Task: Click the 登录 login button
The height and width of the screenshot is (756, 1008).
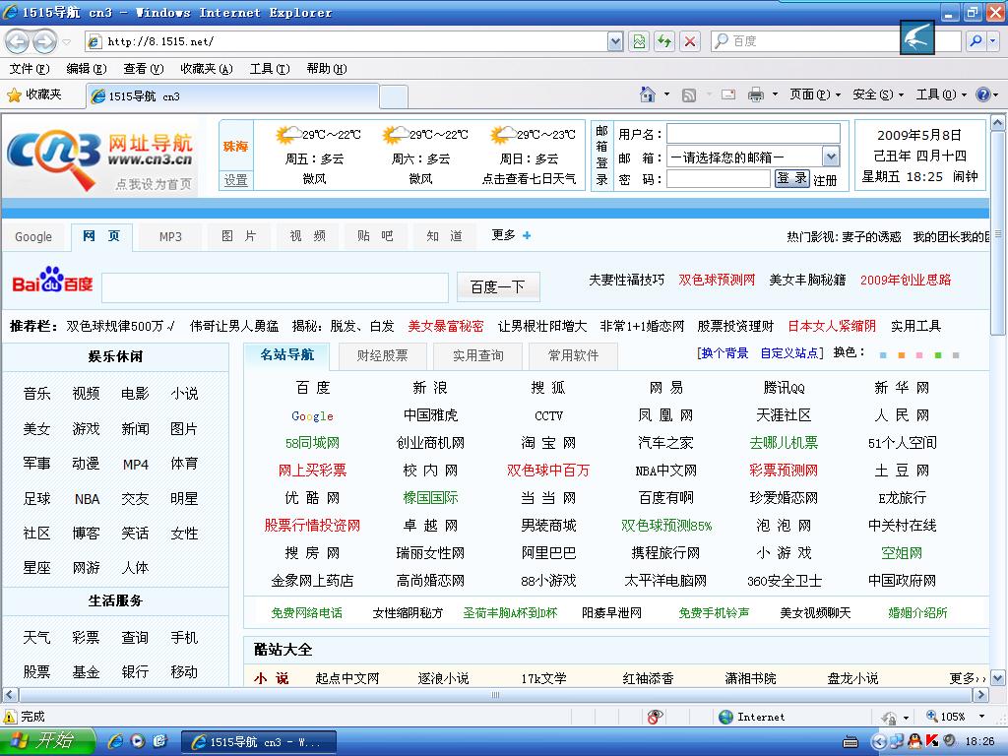Action: point(791,179)
